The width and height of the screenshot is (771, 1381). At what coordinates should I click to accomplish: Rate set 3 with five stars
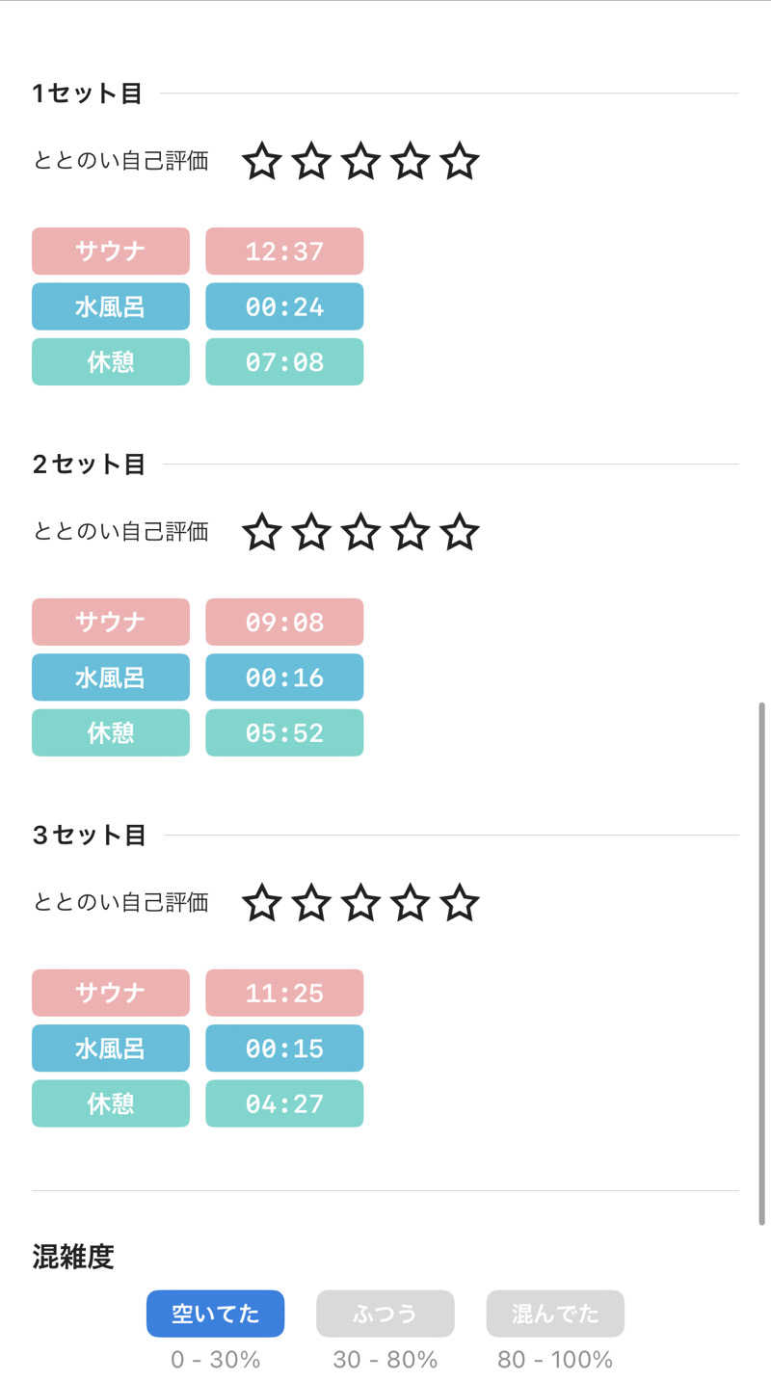[x=460, y=903]
